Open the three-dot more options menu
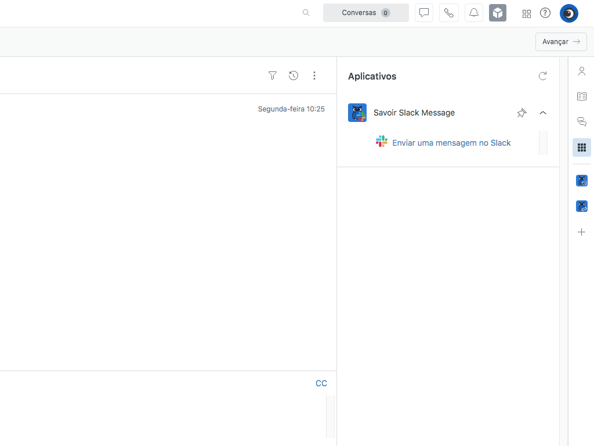The width and height of the screenshot is (594, 446). point(314,75)
